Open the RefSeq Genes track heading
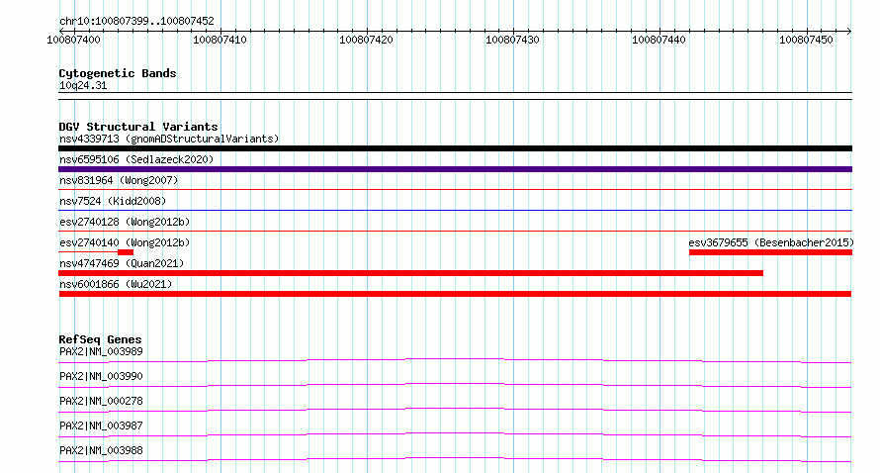 click(100, 339)
